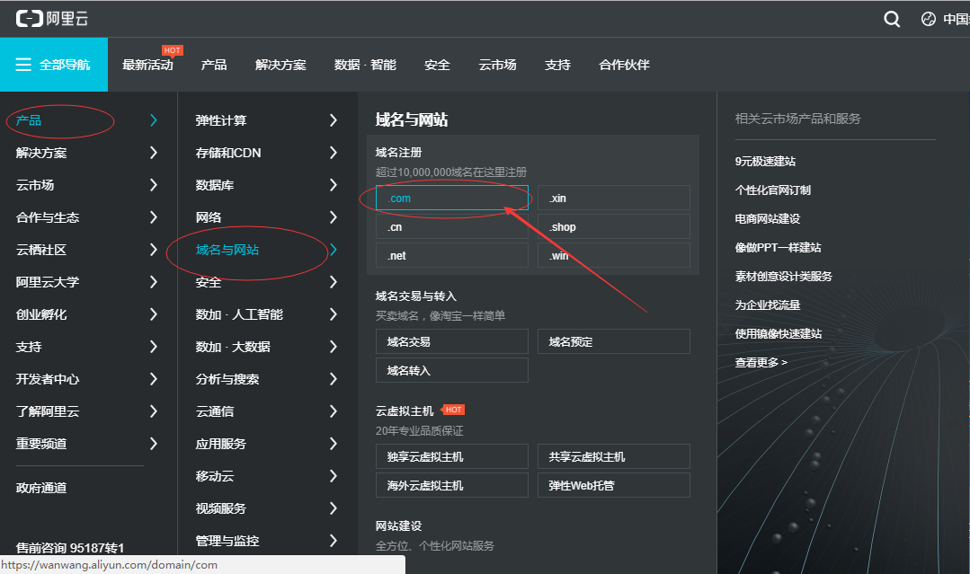Click the 查看更多 link
Screen dimensions: 970x574
tap(761, 362)
